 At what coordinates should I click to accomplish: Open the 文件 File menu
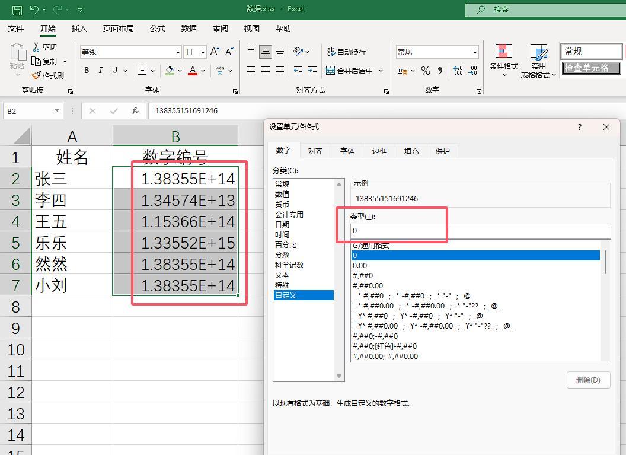[16, 28]
